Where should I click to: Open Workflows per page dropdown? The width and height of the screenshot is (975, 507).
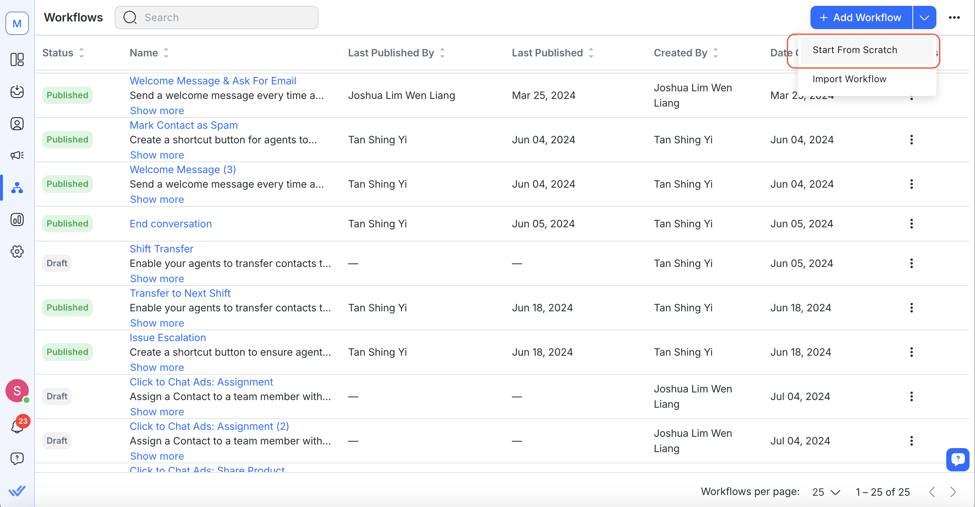pyautogui.click(x=825, y=492)
